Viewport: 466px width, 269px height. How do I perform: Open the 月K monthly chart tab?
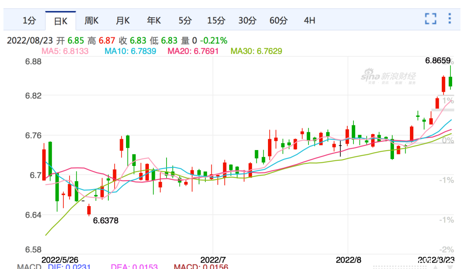click(x=123, y=21)
